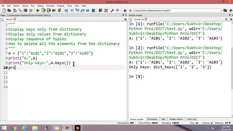Open the Debug menu
This screenshot has width=233, height=131.
point(40,6)
